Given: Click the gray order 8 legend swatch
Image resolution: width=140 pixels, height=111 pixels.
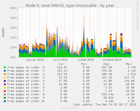Looking at the screenshot, I should coord(5,94).
